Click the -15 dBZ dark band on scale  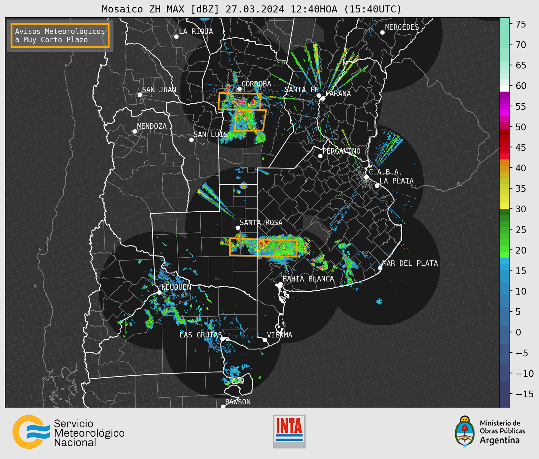[x=504, y=394]
